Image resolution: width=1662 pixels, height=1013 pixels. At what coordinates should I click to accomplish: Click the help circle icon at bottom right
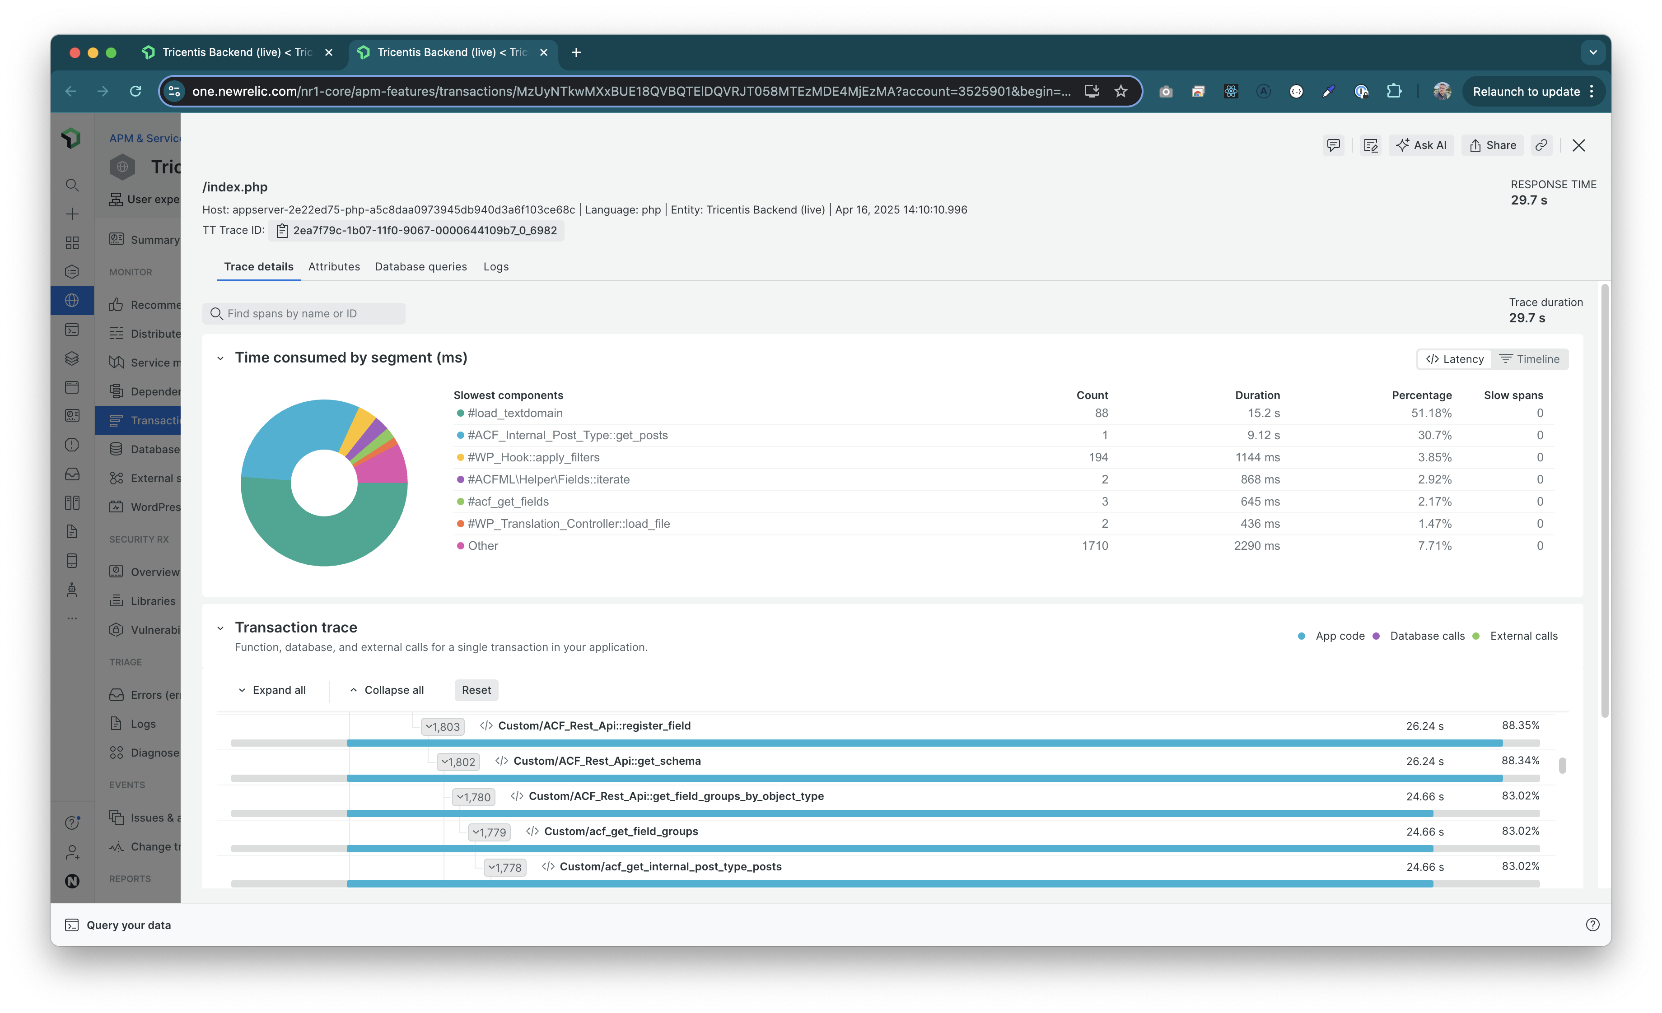1592,925
